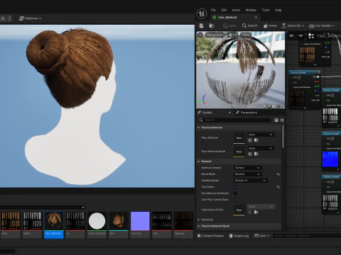Browse to Phys Material Mask asset
Viewport: 341px width, 255px height.
click(256, 154)
